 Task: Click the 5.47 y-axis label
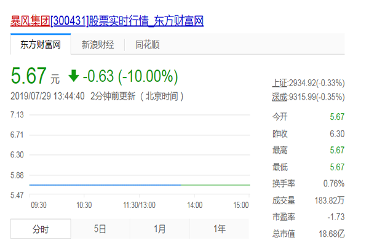tap(17, 195)
